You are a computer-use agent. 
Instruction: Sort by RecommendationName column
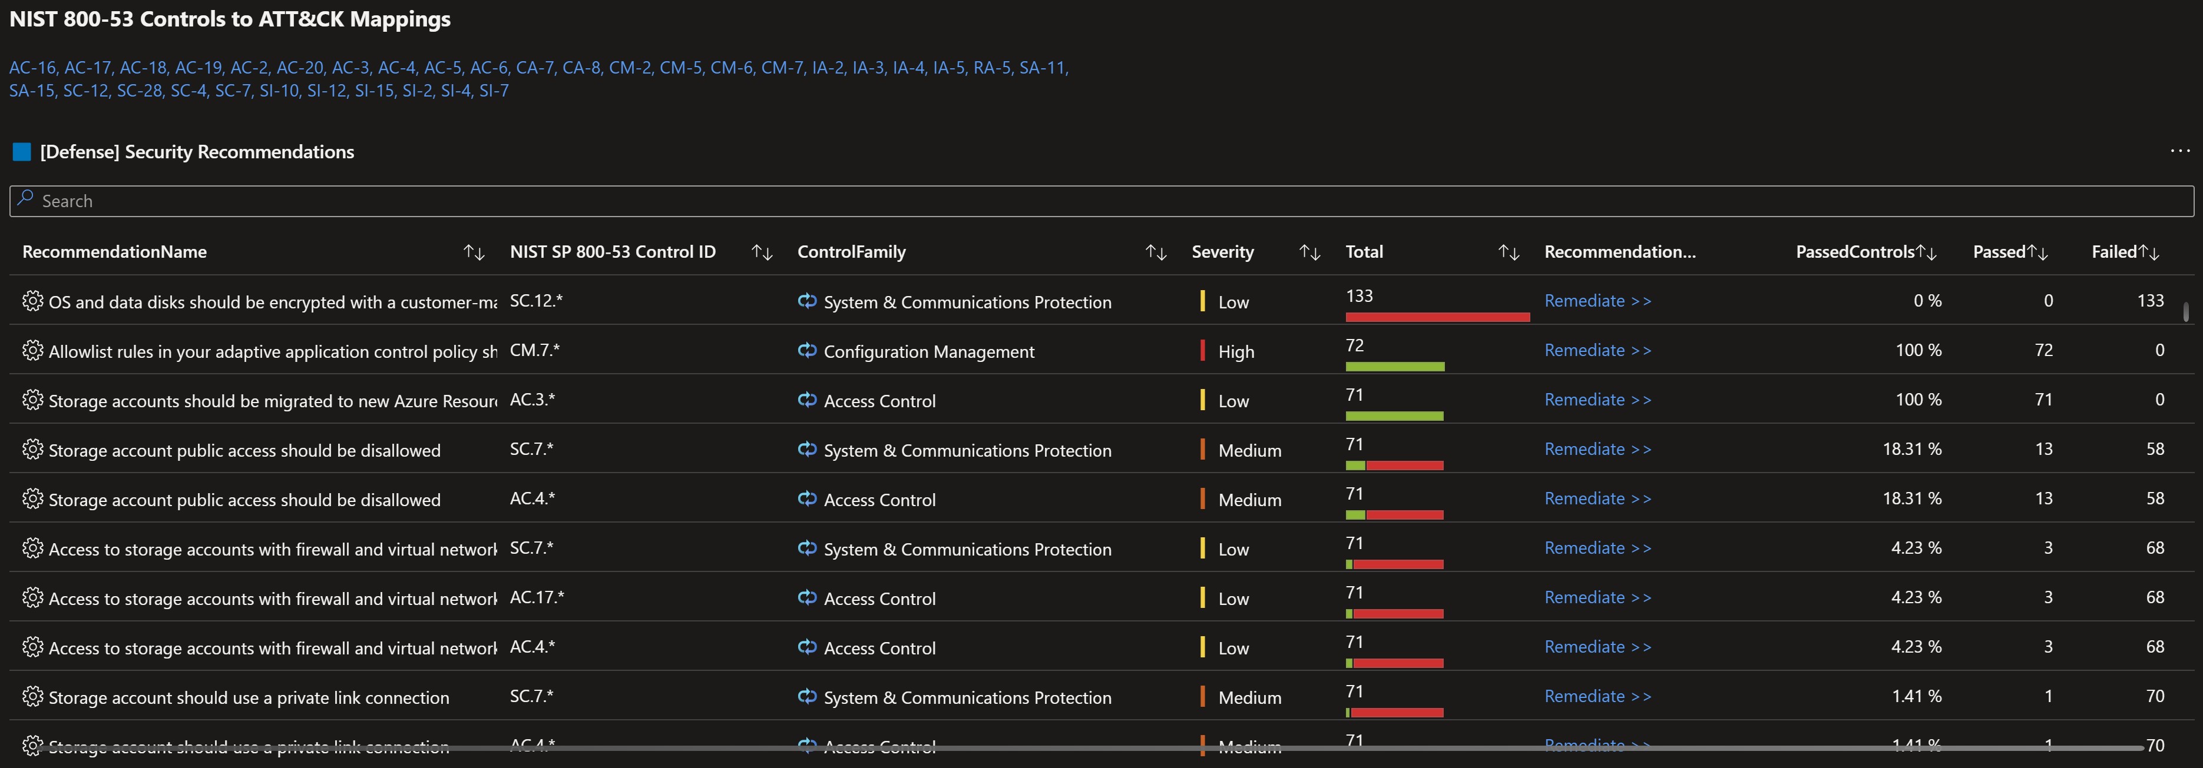point(474,252)
